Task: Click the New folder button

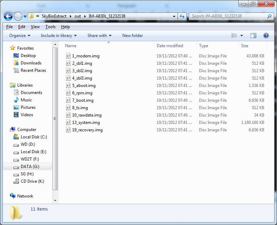Action: (x=133, y=36)
